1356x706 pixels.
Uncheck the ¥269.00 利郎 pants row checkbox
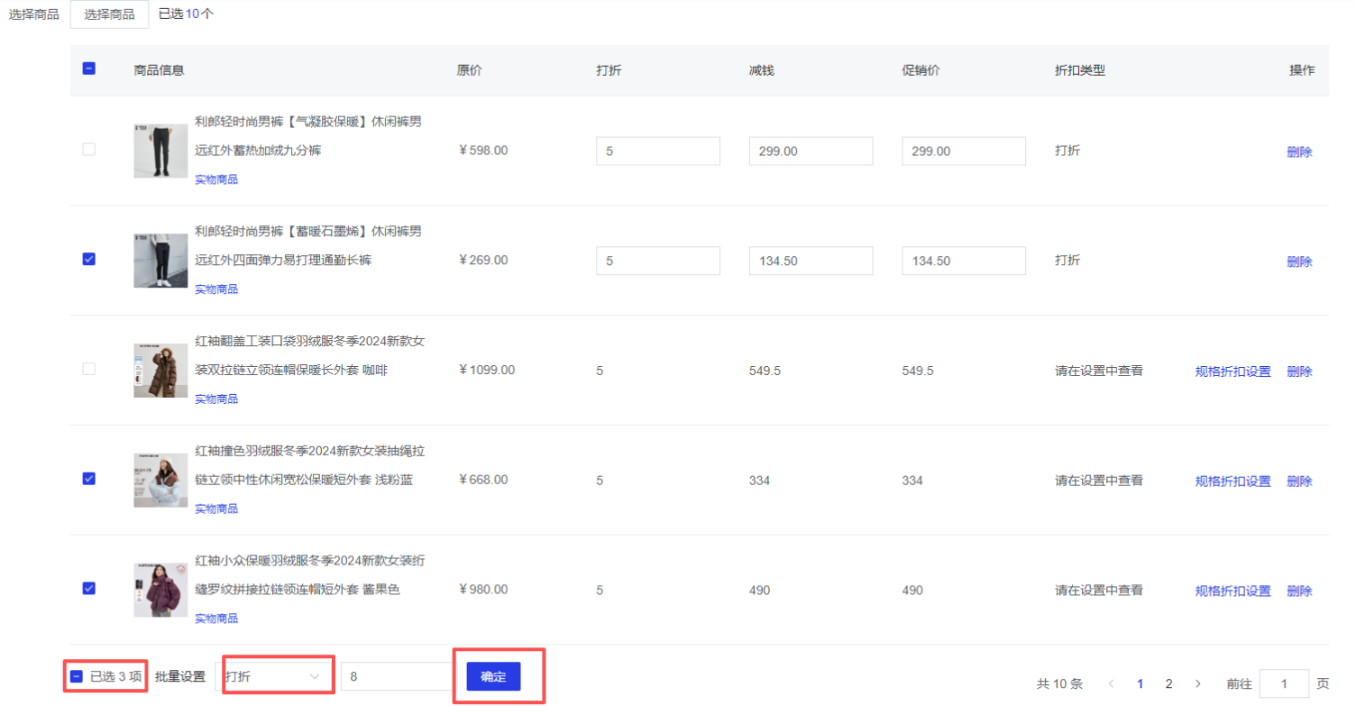click(x=88, y=259)
